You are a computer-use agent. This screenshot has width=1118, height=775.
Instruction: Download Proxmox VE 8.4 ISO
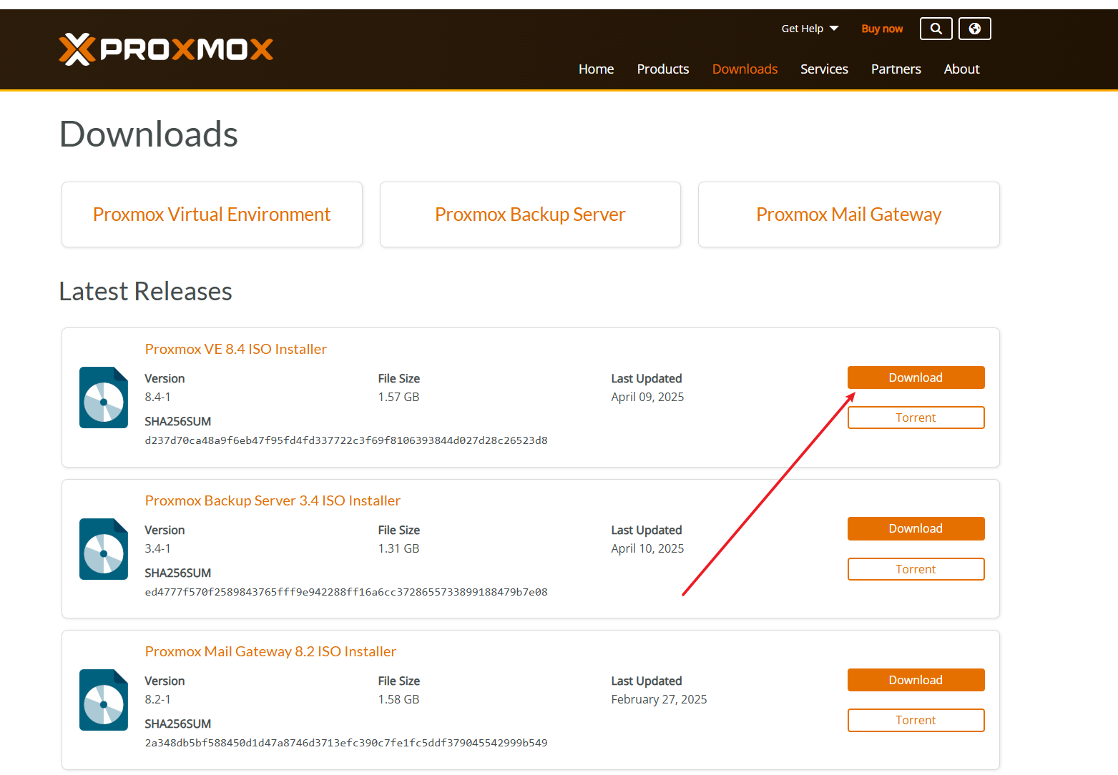coord(916,377)
